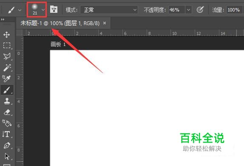Select the Eraser tool
The image size is (244, 166).
(x=7, y=112)
